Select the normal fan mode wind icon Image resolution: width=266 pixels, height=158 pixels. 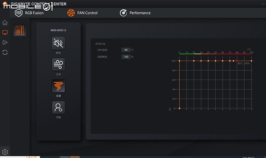58,65
